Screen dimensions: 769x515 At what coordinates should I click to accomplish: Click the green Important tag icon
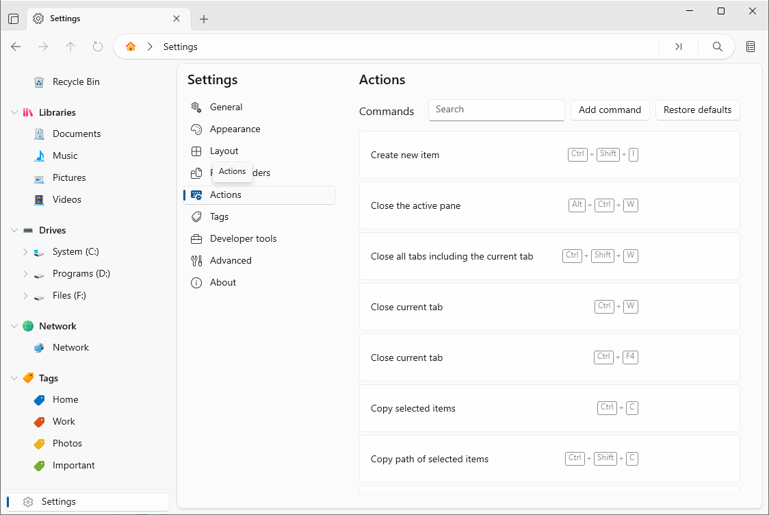(x=39, y=466)
